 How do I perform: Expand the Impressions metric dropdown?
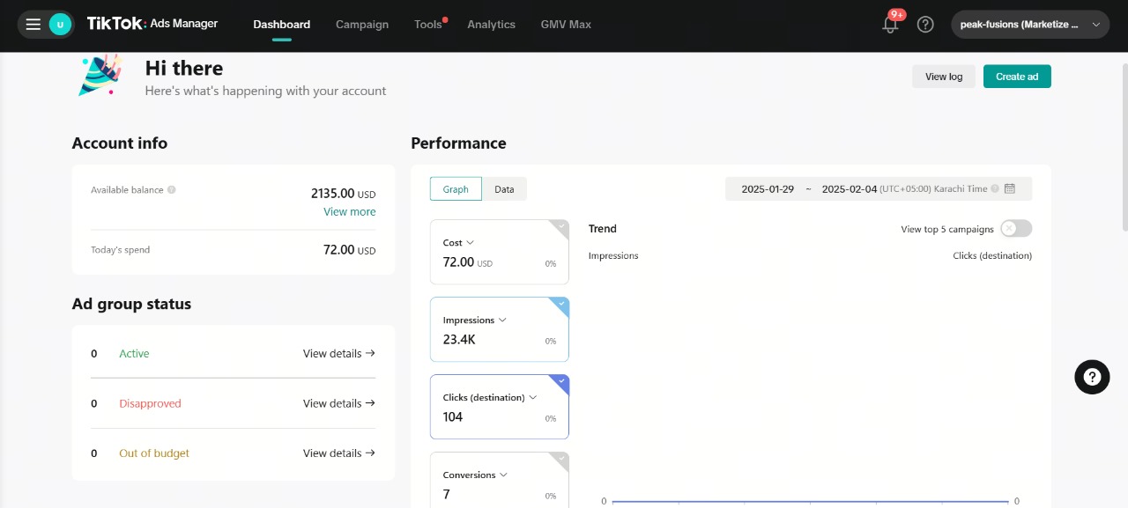coord(502,320)
